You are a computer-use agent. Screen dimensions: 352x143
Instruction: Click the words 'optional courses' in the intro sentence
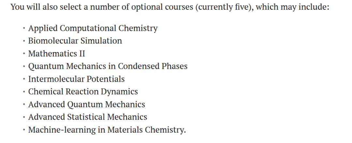click(x=162, y=7)
